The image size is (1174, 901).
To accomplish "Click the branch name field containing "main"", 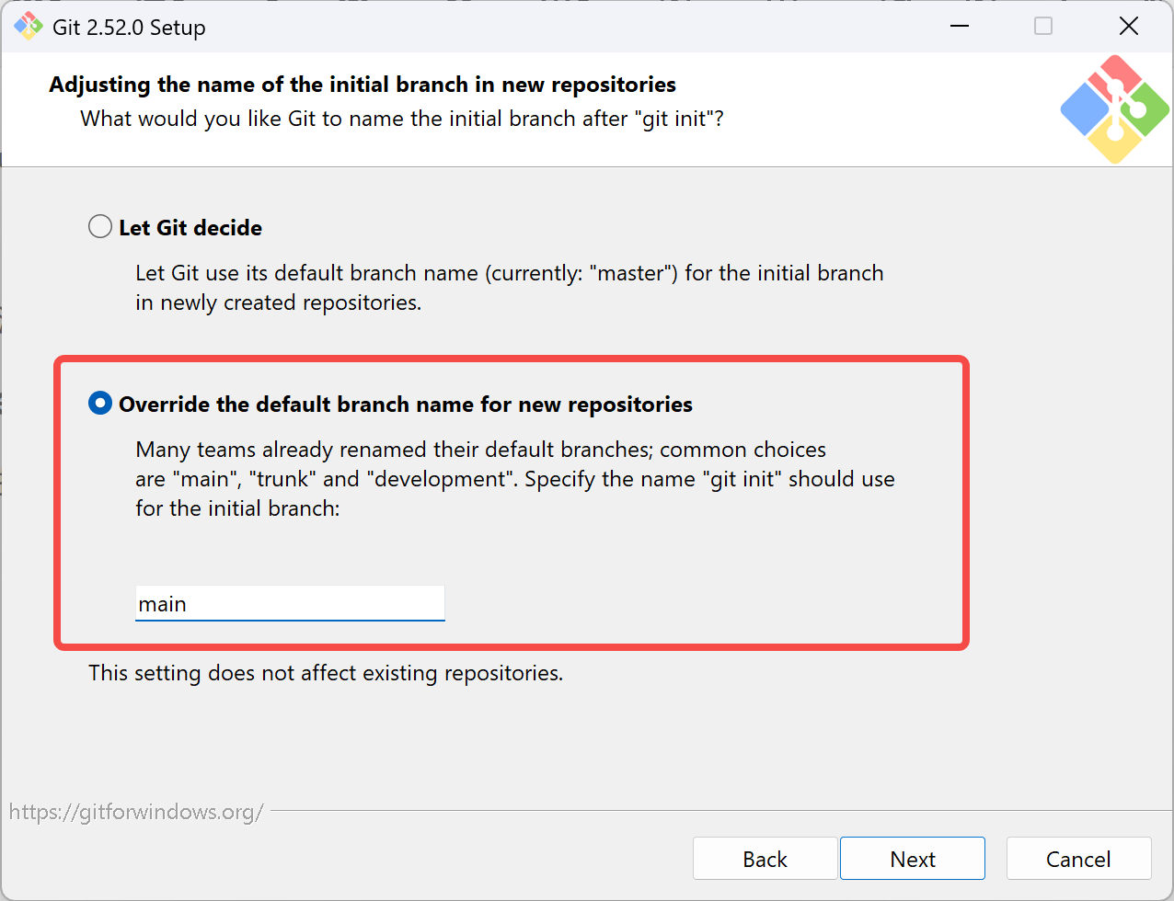I will (x=290, y=603).
